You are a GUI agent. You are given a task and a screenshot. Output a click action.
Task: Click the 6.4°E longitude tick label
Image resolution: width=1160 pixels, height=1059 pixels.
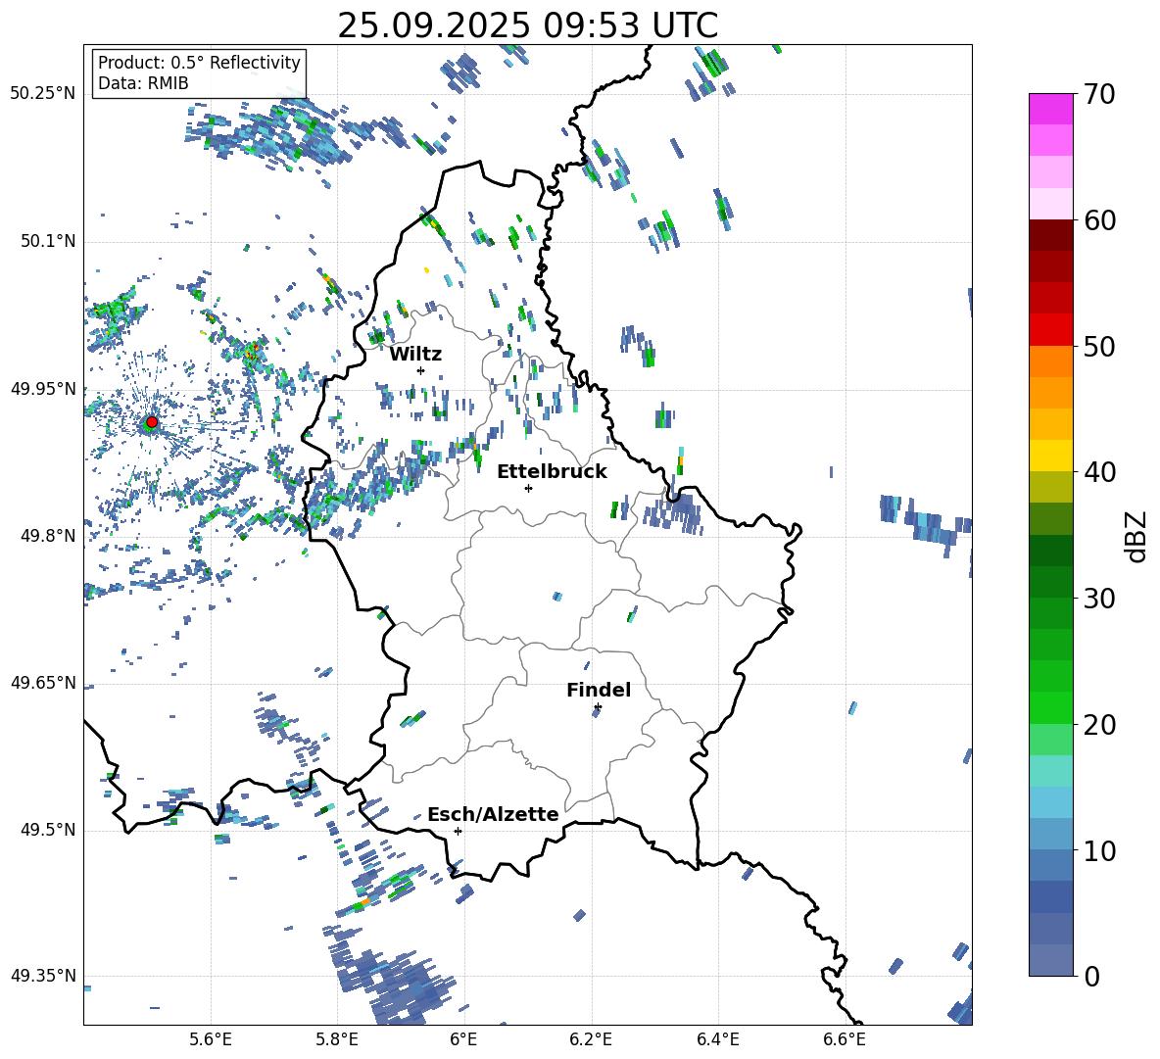pos(717,1039)
